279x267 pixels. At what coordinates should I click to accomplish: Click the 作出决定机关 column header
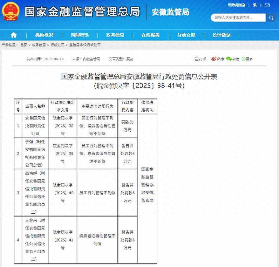click(147, 106)
